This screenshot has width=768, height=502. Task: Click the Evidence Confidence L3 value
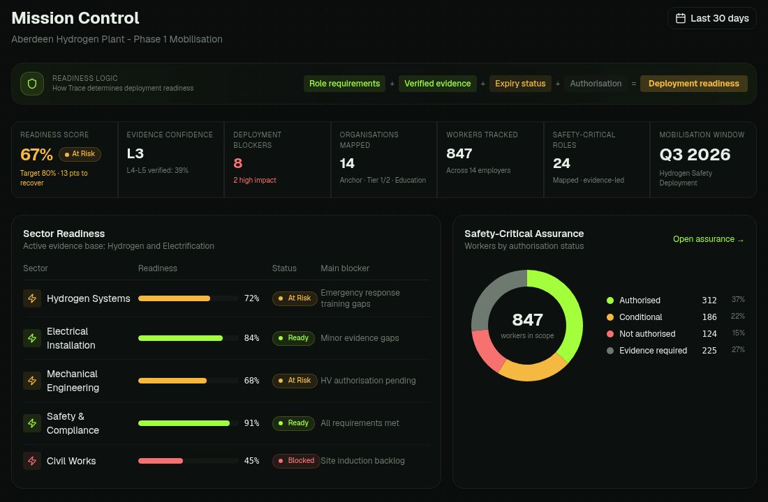(x=135, y=153)
